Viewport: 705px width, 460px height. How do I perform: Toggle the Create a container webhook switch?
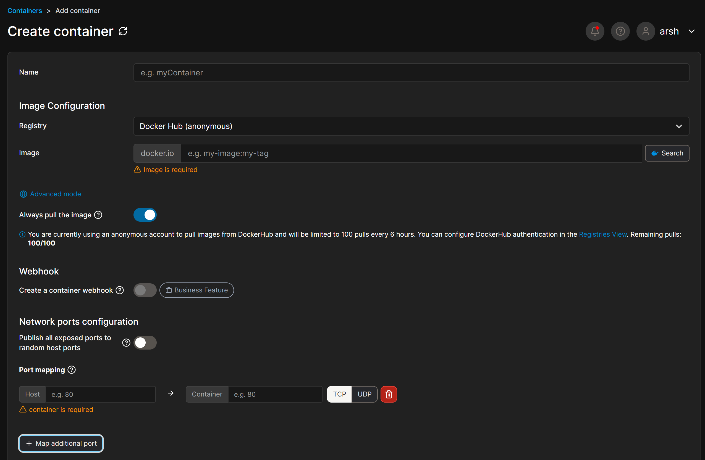[145, 290]
